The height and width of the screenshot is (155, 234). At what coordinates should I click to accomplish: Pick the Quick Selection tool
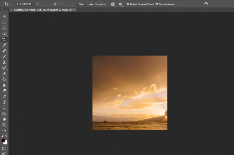point(4,34)
